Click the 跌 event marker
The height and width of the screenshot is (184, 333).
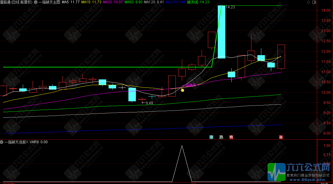[x=221, y=137]
